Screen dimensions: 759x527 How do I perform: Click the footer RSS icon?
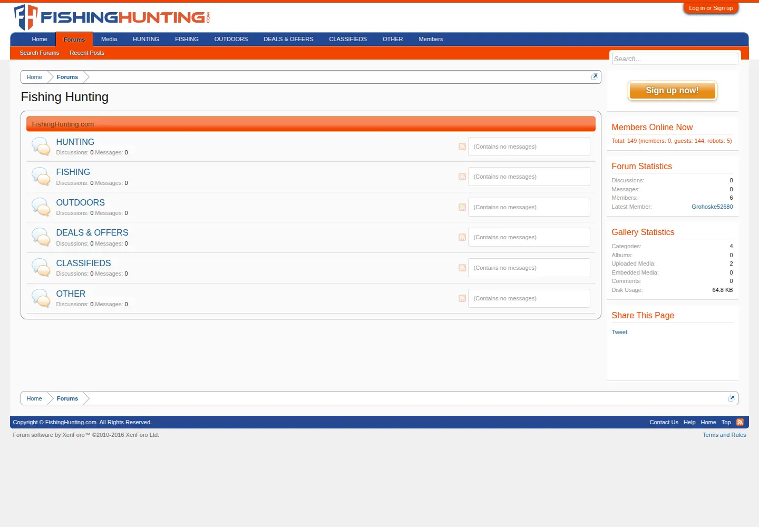coord(740,422)
